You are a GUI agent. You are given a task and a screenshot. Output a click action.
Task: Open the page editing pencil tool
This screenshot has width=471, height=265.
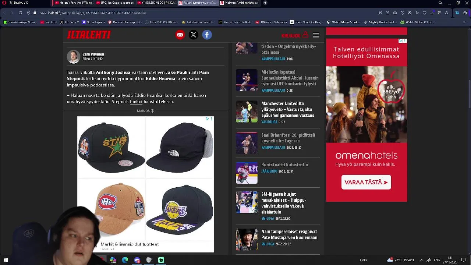tap(387, 13)
